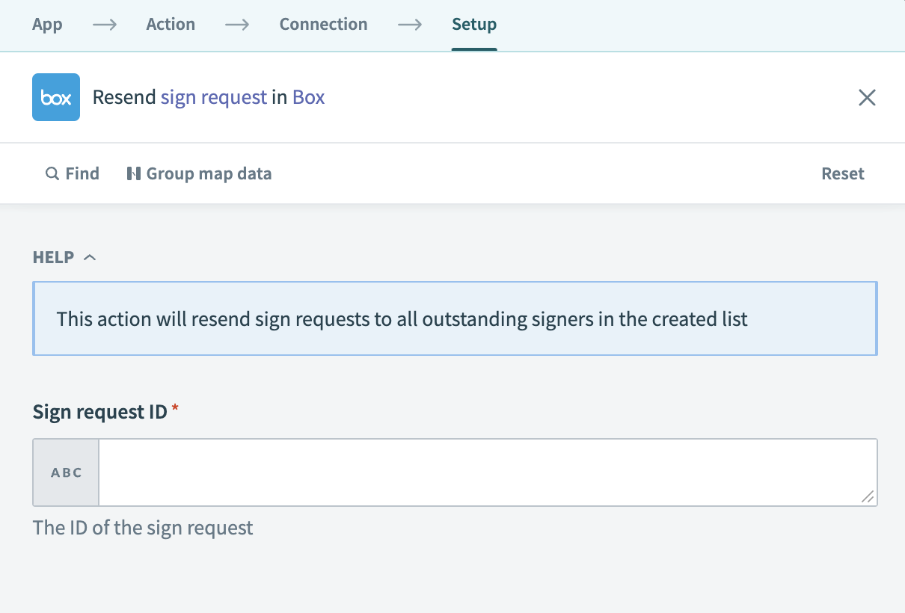Click the Box app icon
The image size is (905, 613).
click(55, 97)
